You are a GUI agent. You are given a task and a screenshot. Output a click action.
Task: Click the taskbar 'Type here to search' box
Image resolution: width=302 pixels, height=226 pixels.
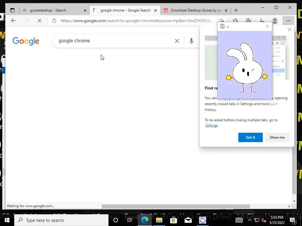point(61,220)
